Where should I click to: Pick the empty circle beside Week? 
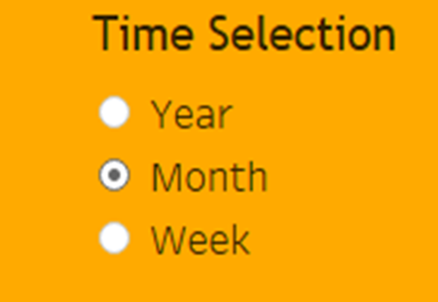pos(114,238)
